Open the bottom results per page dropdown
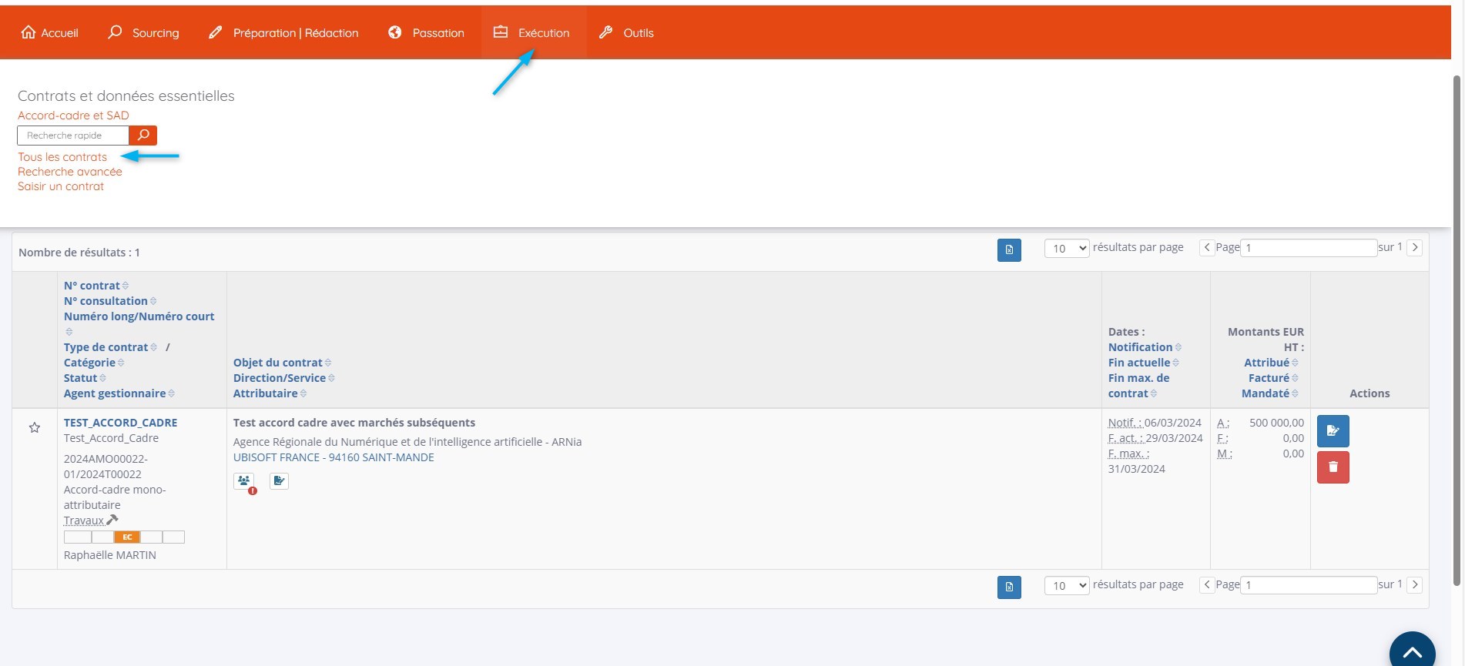Image resolution: width=1465 pixels, height=666 pixels. click(1066, 585)
